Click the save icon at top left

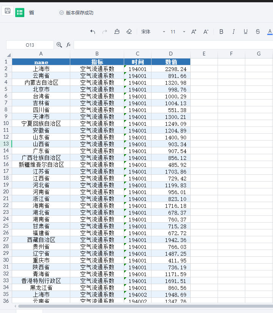8,11
